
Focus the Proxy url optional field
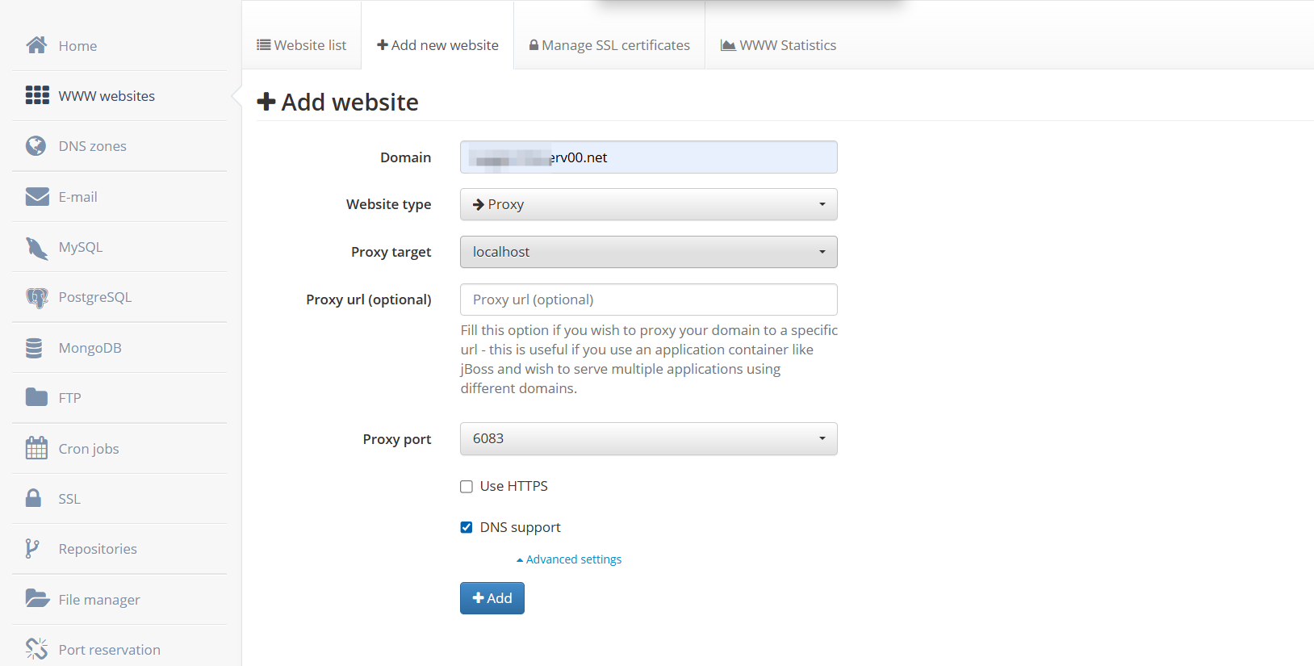pyautogui.click(x=648, y=299)
